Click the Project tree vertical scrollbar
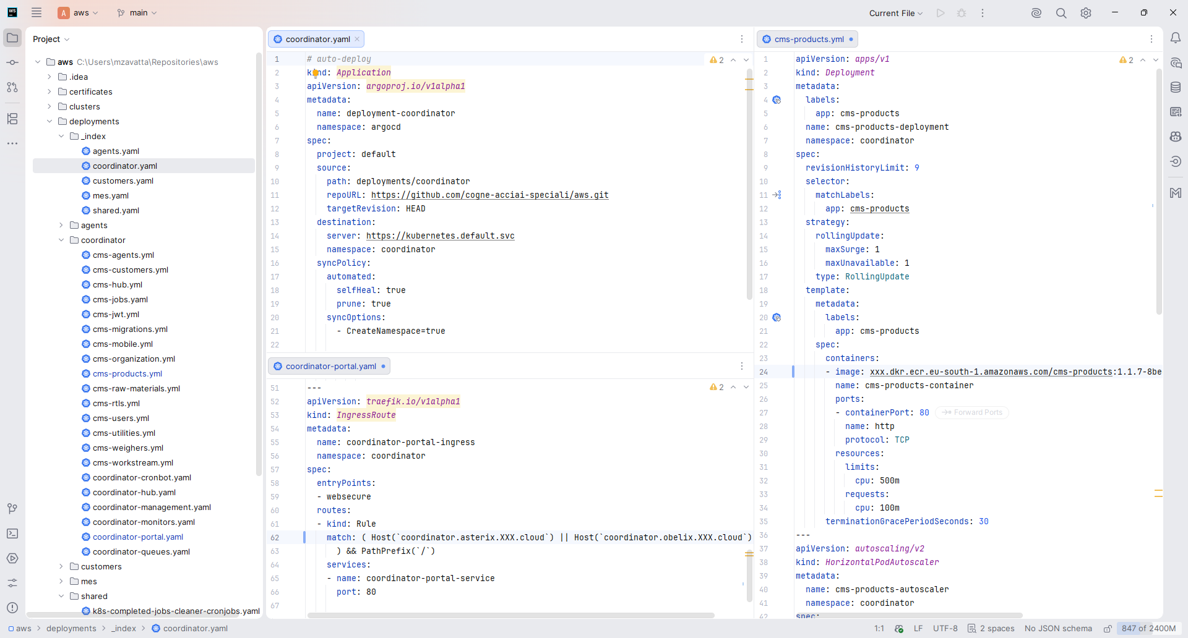This screenshot has height=638, width=1188. click(x=259, y=264)
